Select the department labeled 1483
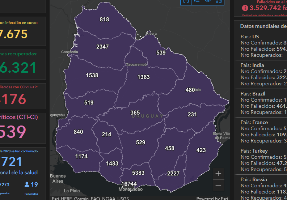Image resolution: width=287 pixels, height=200 pixels. [x=112, y=163]
